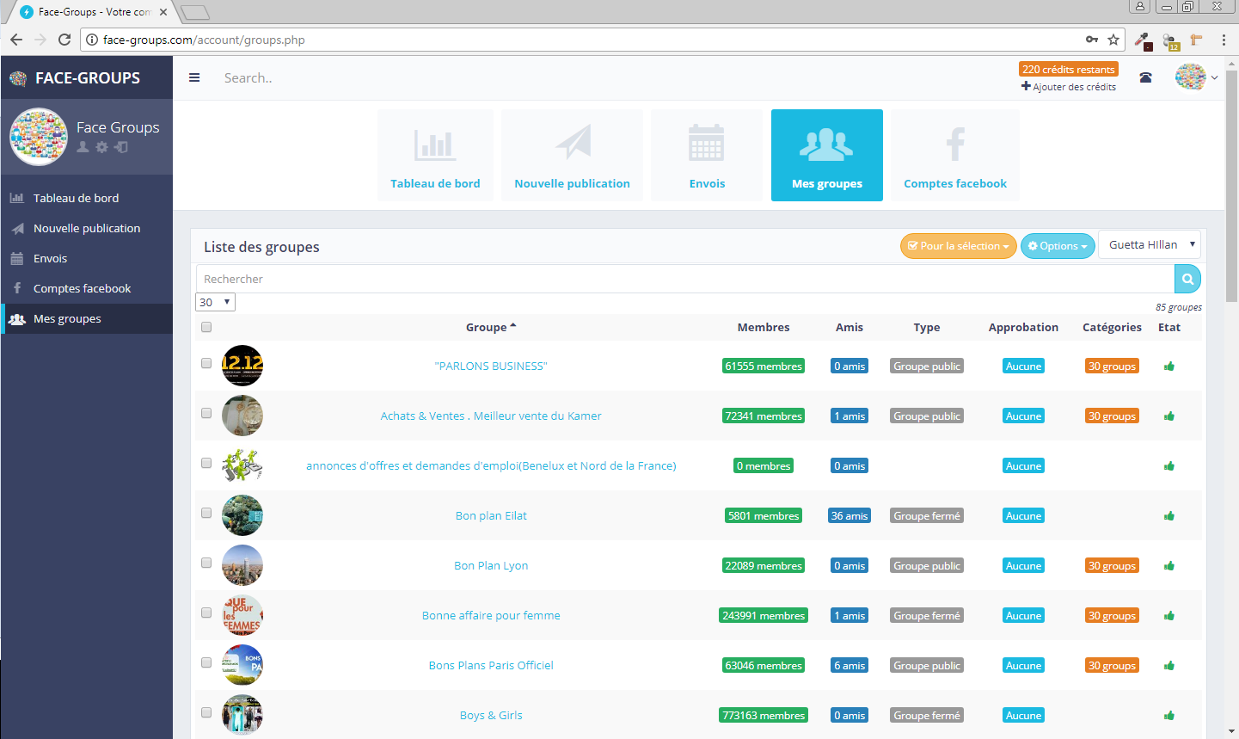Click "Ajouter des crédits" link
Viewport: 1239px width, 739px height.
[1069, 87]
